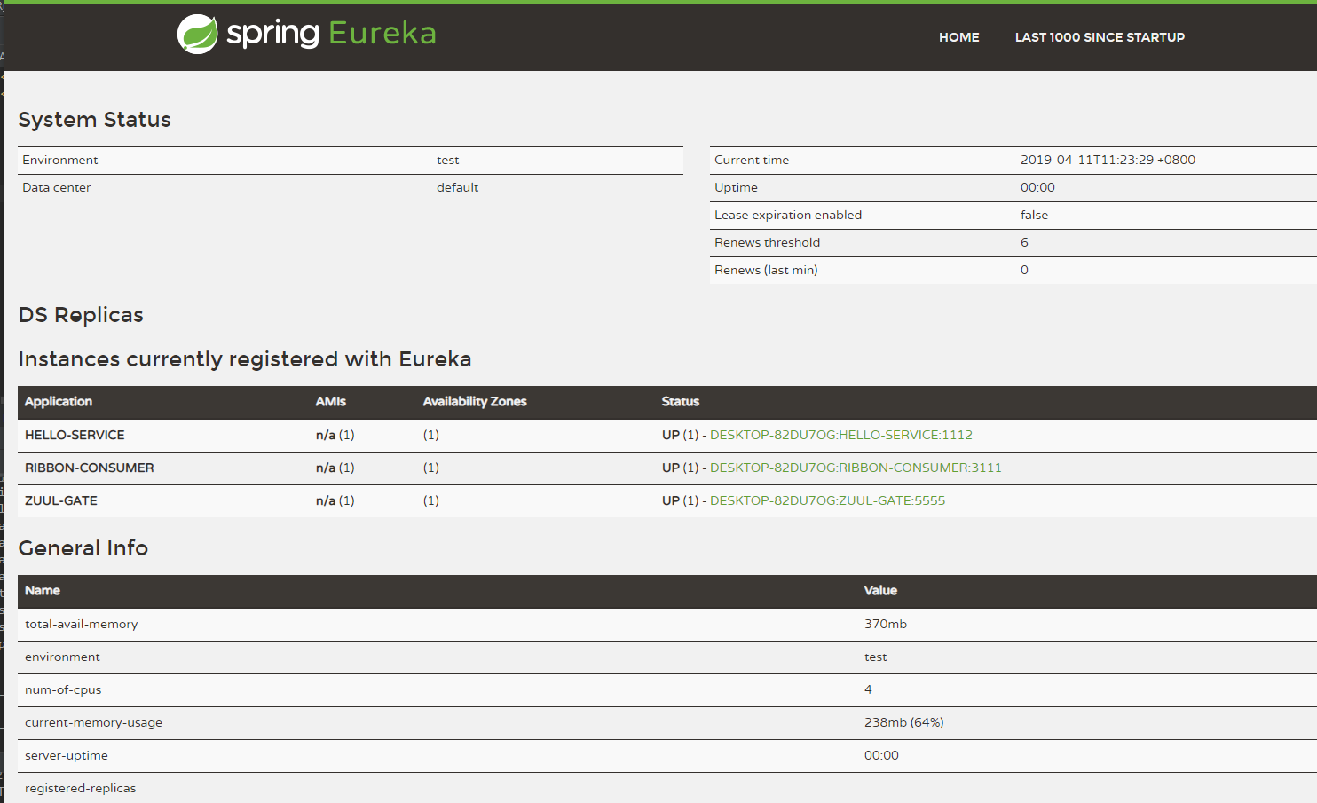
Task: Open the ZUUL-GATE:5555 instance link
Action: point(827,500)
